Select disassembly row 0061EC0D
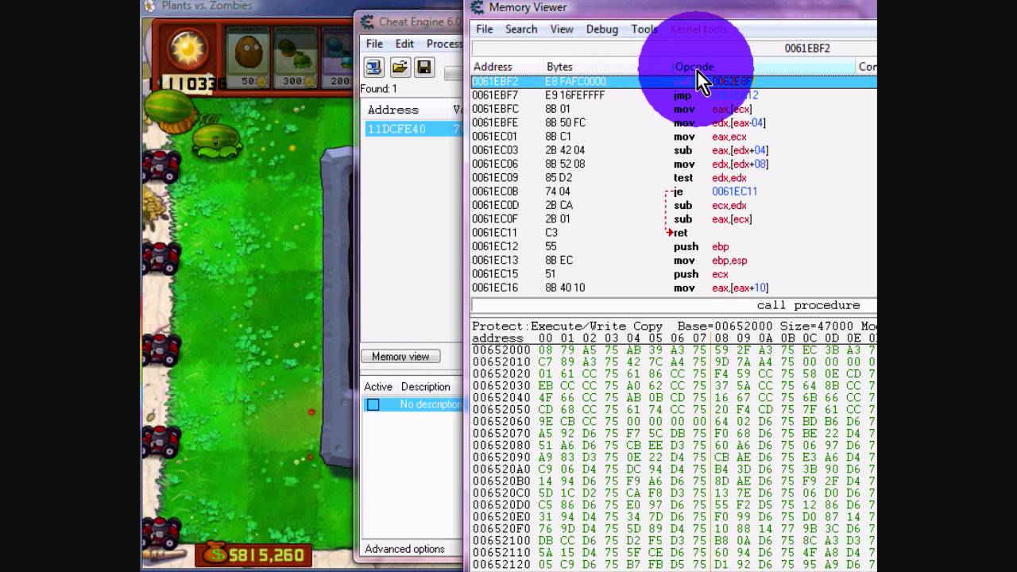1017x572 pixels. click(674, 205)
